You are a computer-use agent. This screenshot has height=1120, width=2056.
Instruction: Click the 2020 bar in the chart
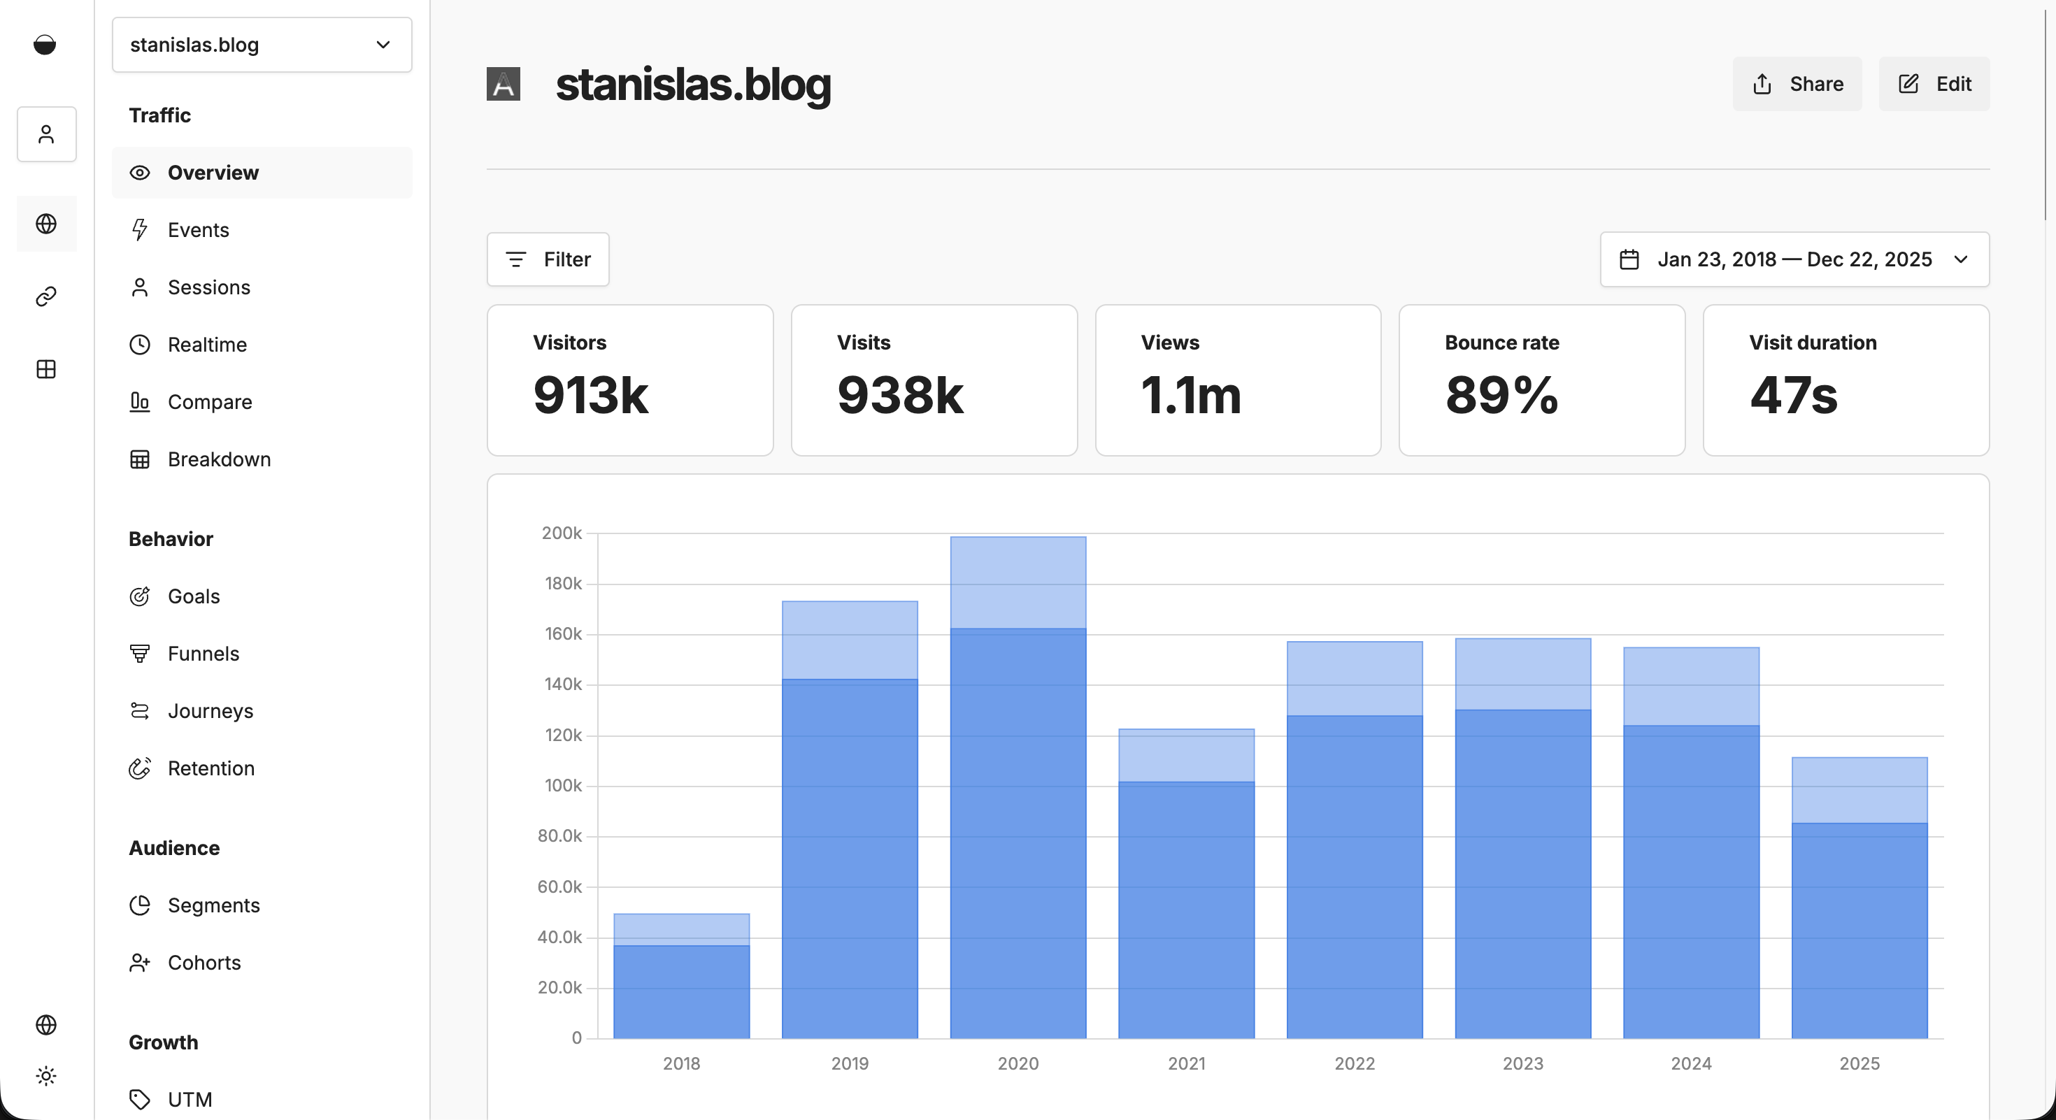(1018, 798)
